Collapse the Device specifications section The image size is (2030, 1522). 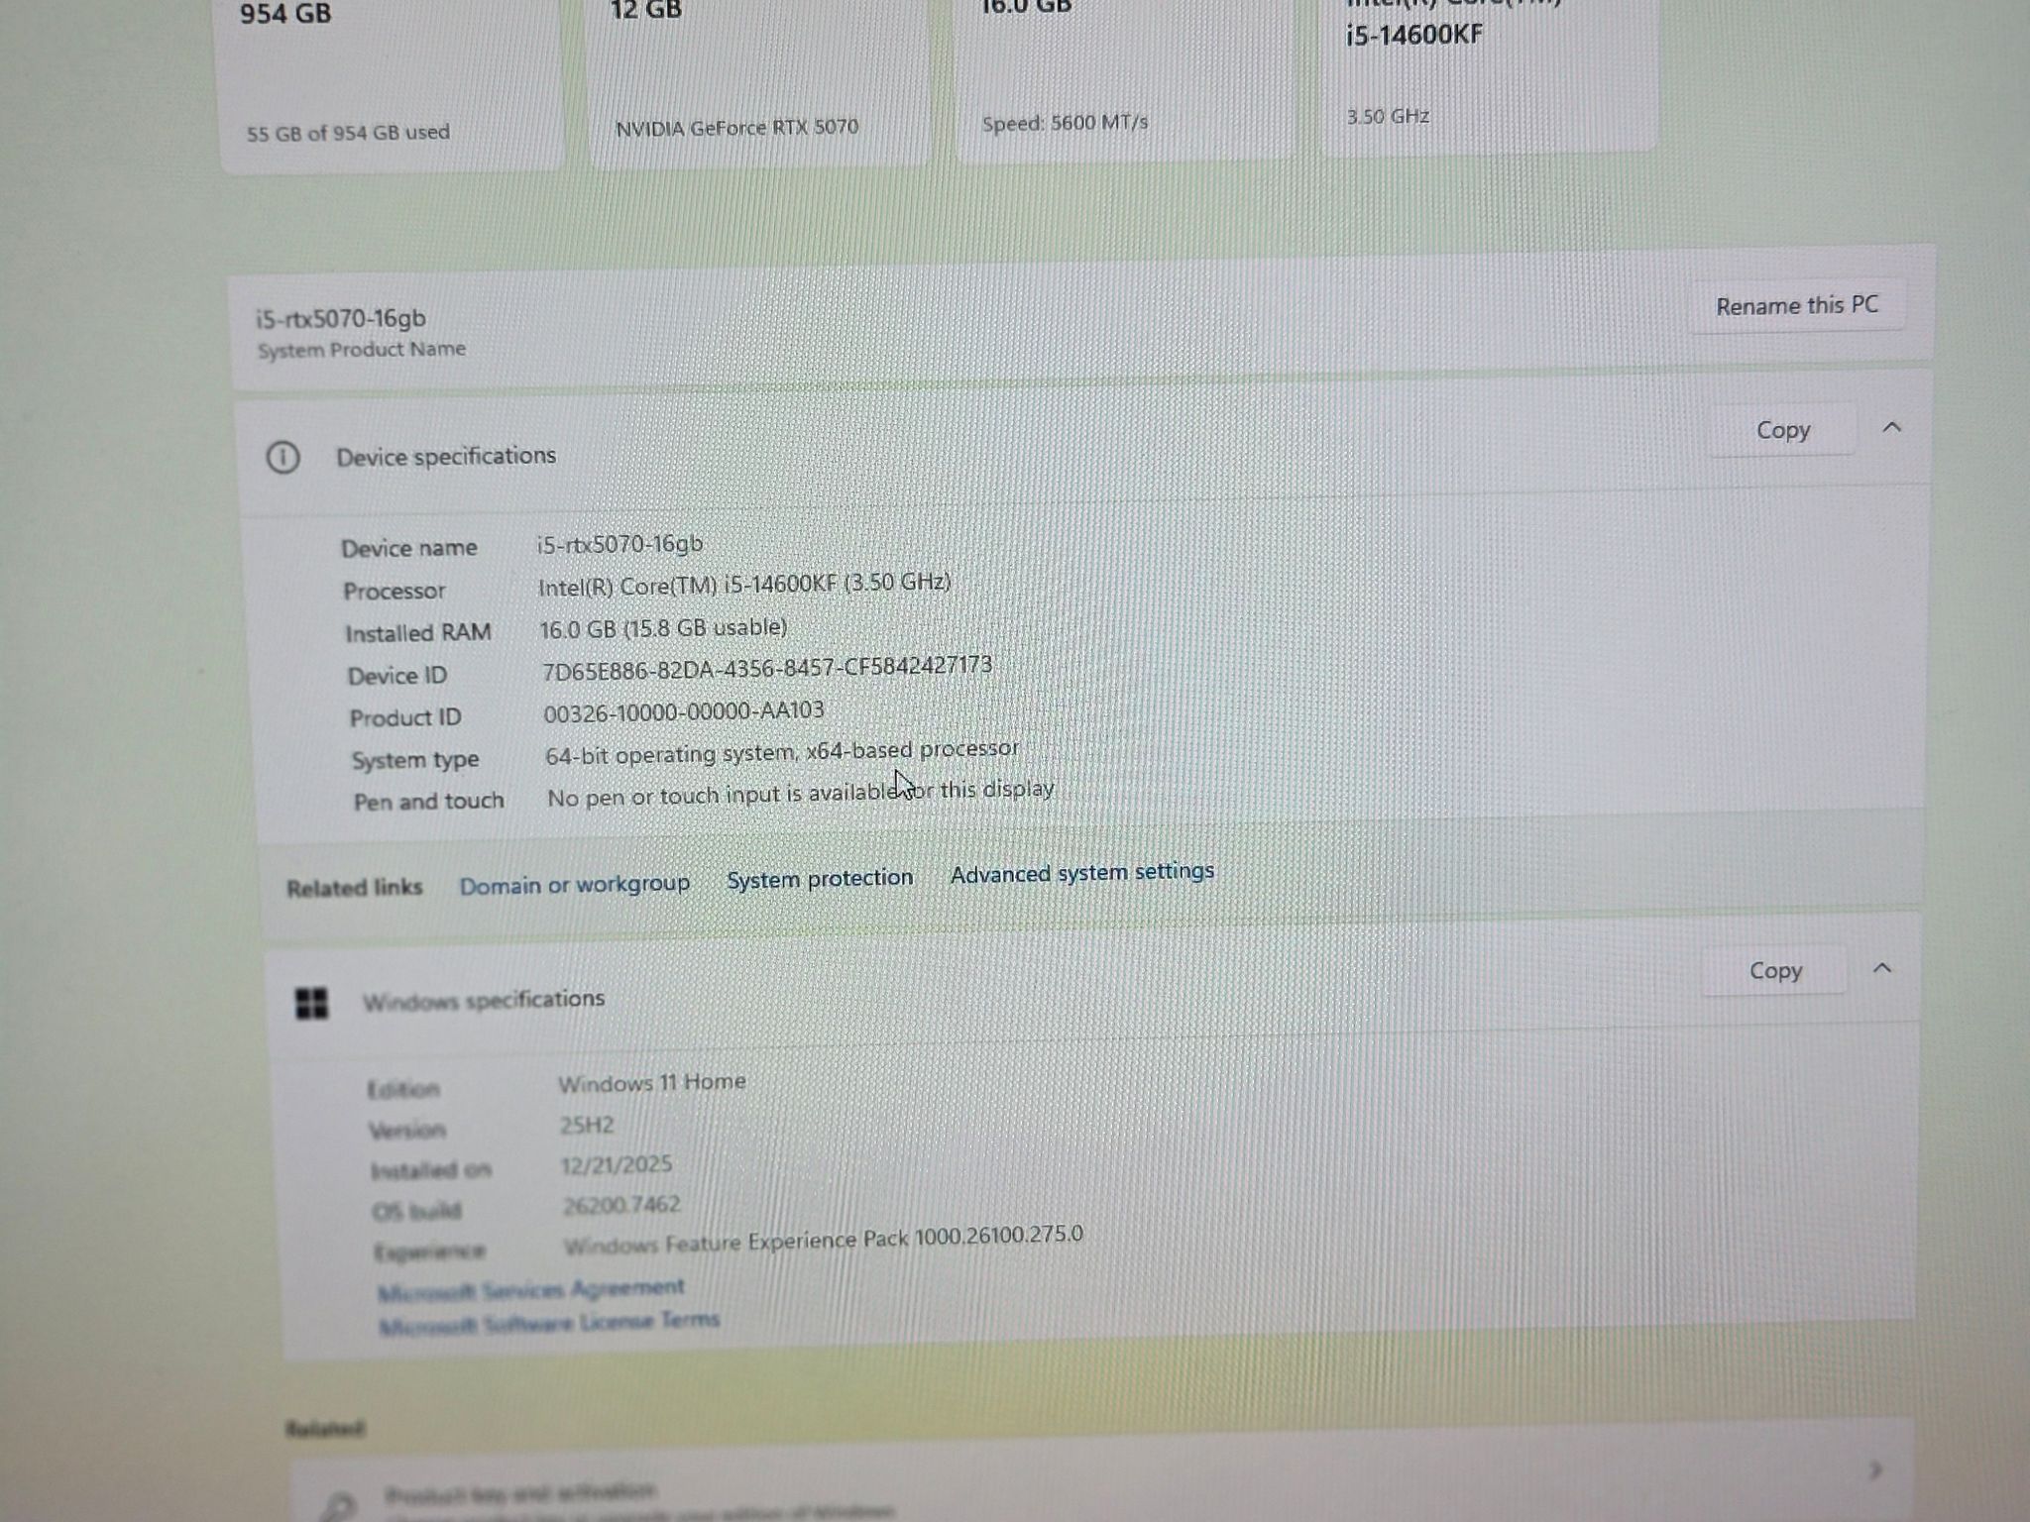1891,428
